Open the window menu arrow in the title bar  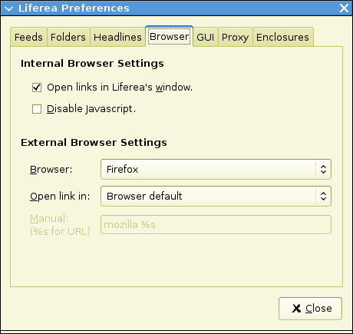pos(8,8)
